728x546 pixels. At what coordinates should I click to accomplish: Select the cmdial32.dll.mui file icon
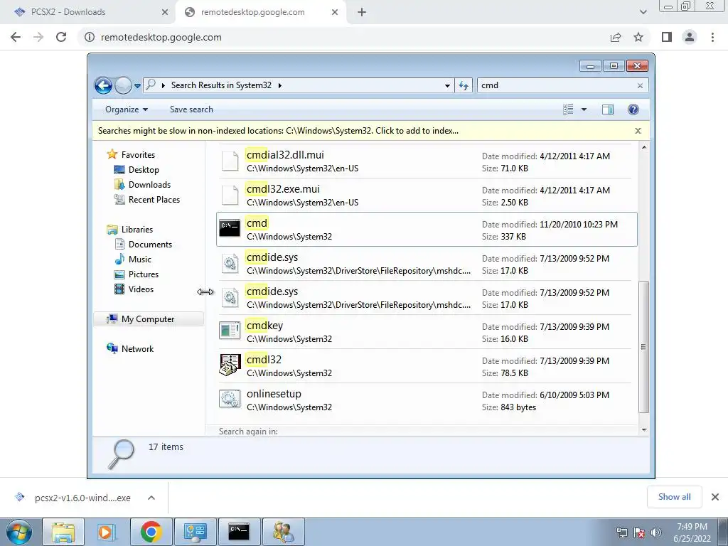click(x=230, y=161)
